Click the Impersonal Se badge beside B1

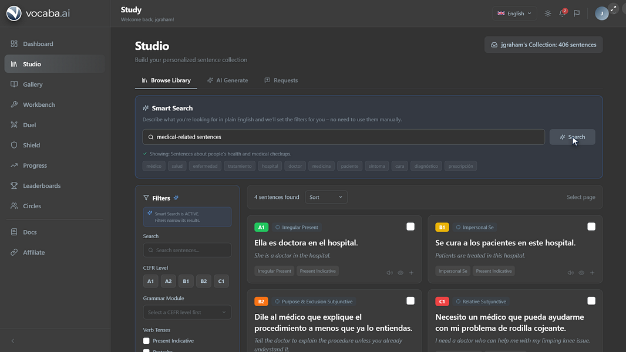coord(474,227)
